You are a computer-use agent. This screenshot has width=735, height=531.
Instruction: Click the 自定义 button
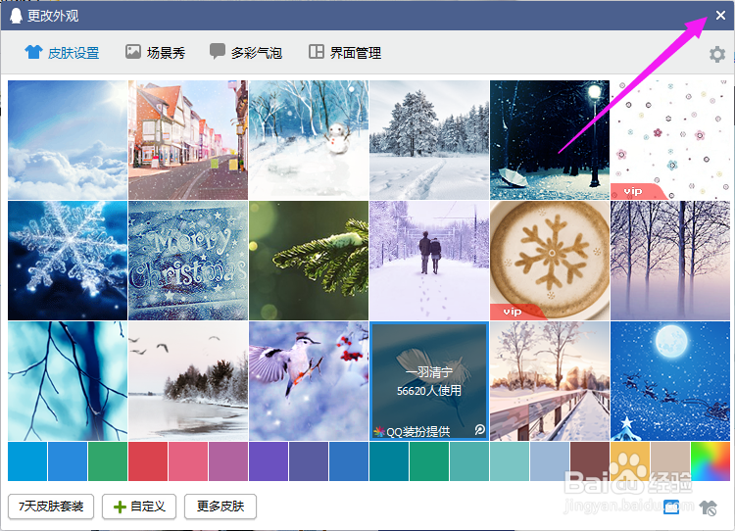coord(139,507)
